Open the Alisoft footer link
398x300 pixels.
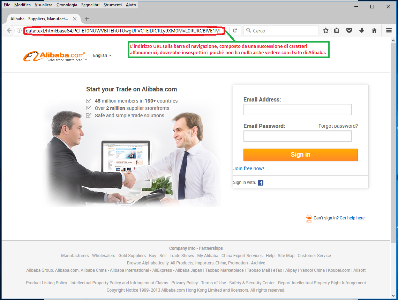pos(359,270)
